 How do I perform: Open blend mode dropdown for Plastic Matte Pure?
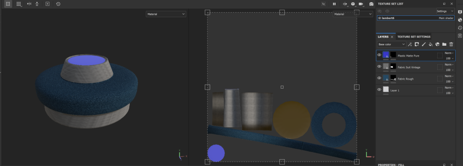[x=449, y=53]
